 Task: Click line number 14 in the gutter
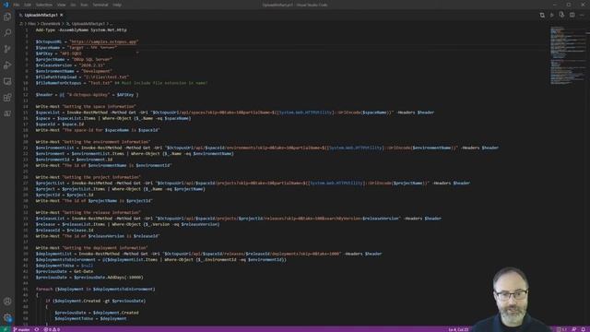[x=26, y=107]
